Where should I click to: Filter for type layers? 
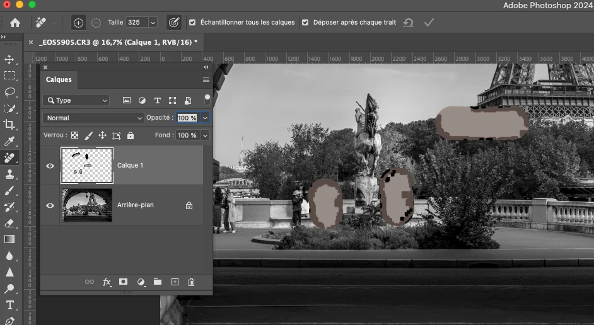click(x=157, y=100)
